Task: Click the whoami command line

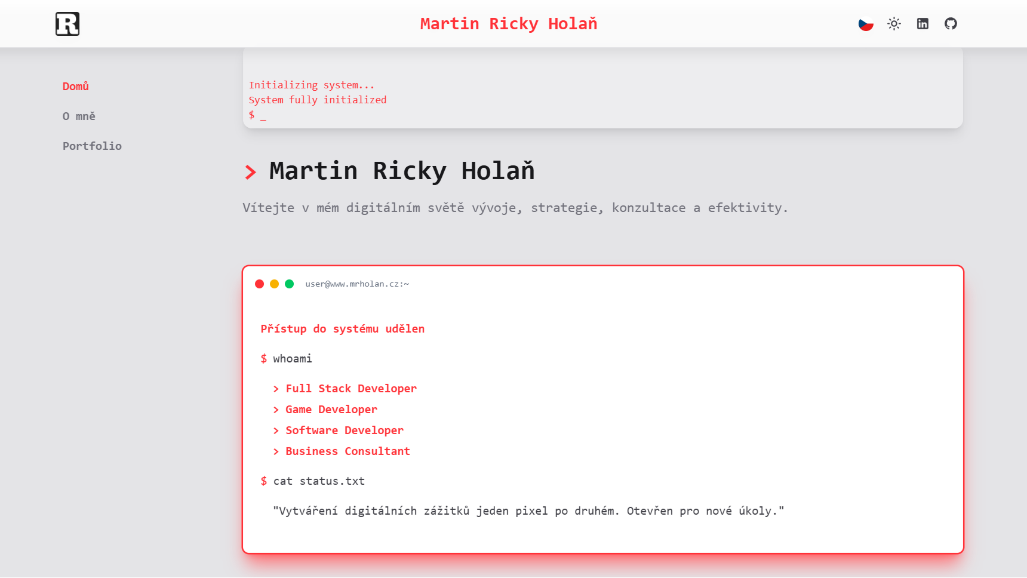Action: point(292,359)
